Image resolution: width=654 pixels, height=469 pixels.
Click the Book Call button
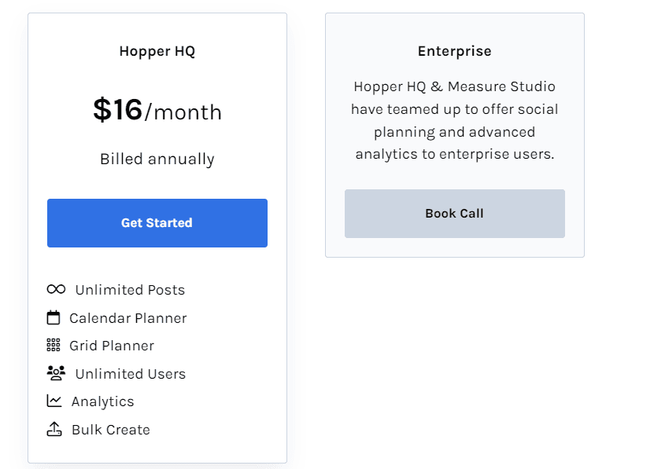click(x=454, y=213)
